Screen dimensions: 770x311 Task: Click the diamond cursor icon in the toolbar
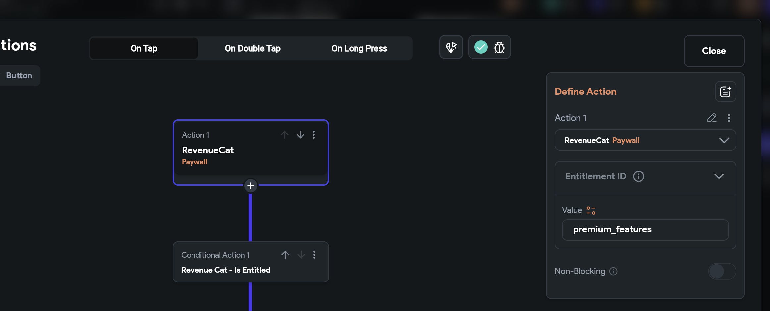451,47
